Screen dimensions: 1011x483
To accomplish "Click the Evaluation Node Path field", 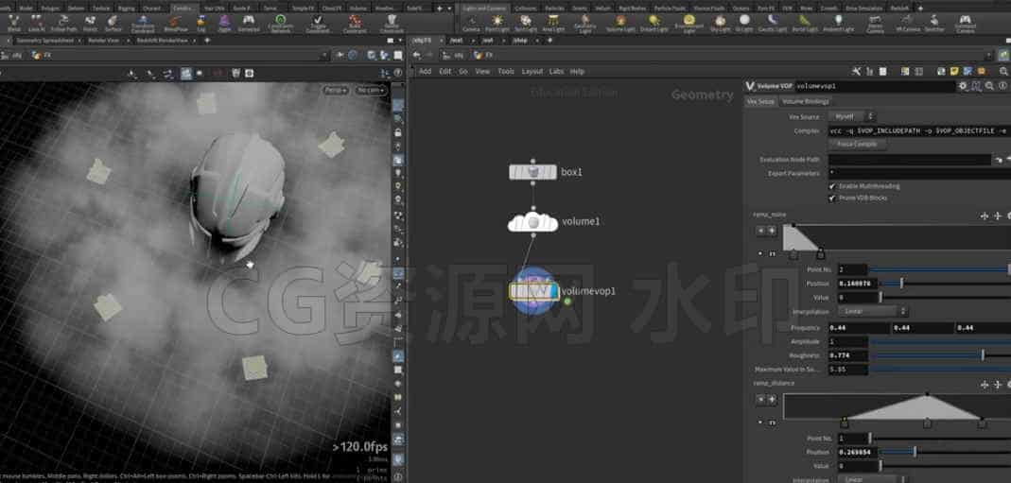I will [x=910, y=159].
